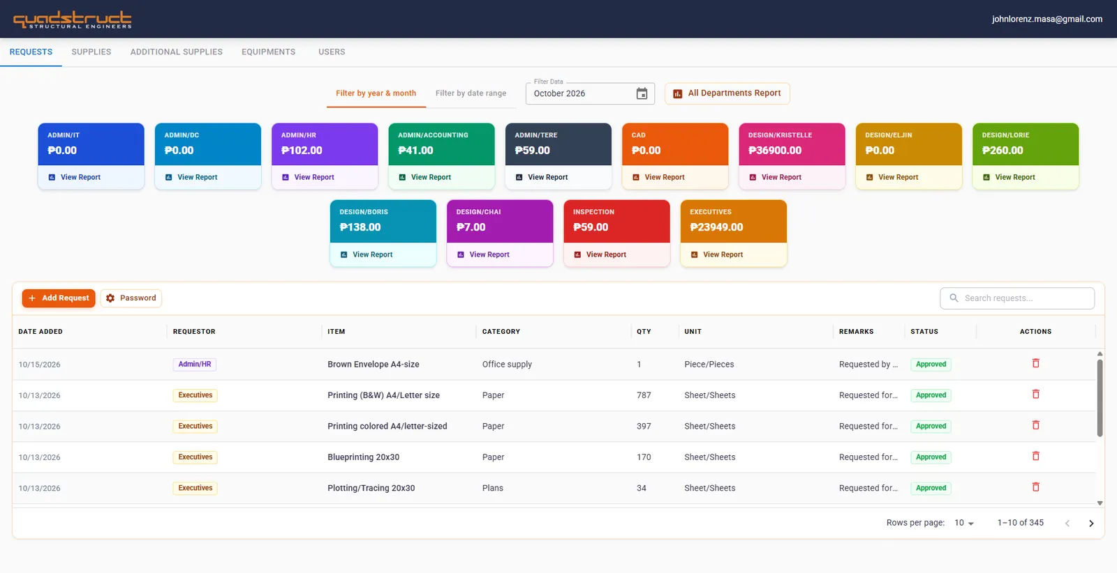This screenshot has width=1117, height=573.
Task: Click the search magnifier icon
Action: click(954, 298)
